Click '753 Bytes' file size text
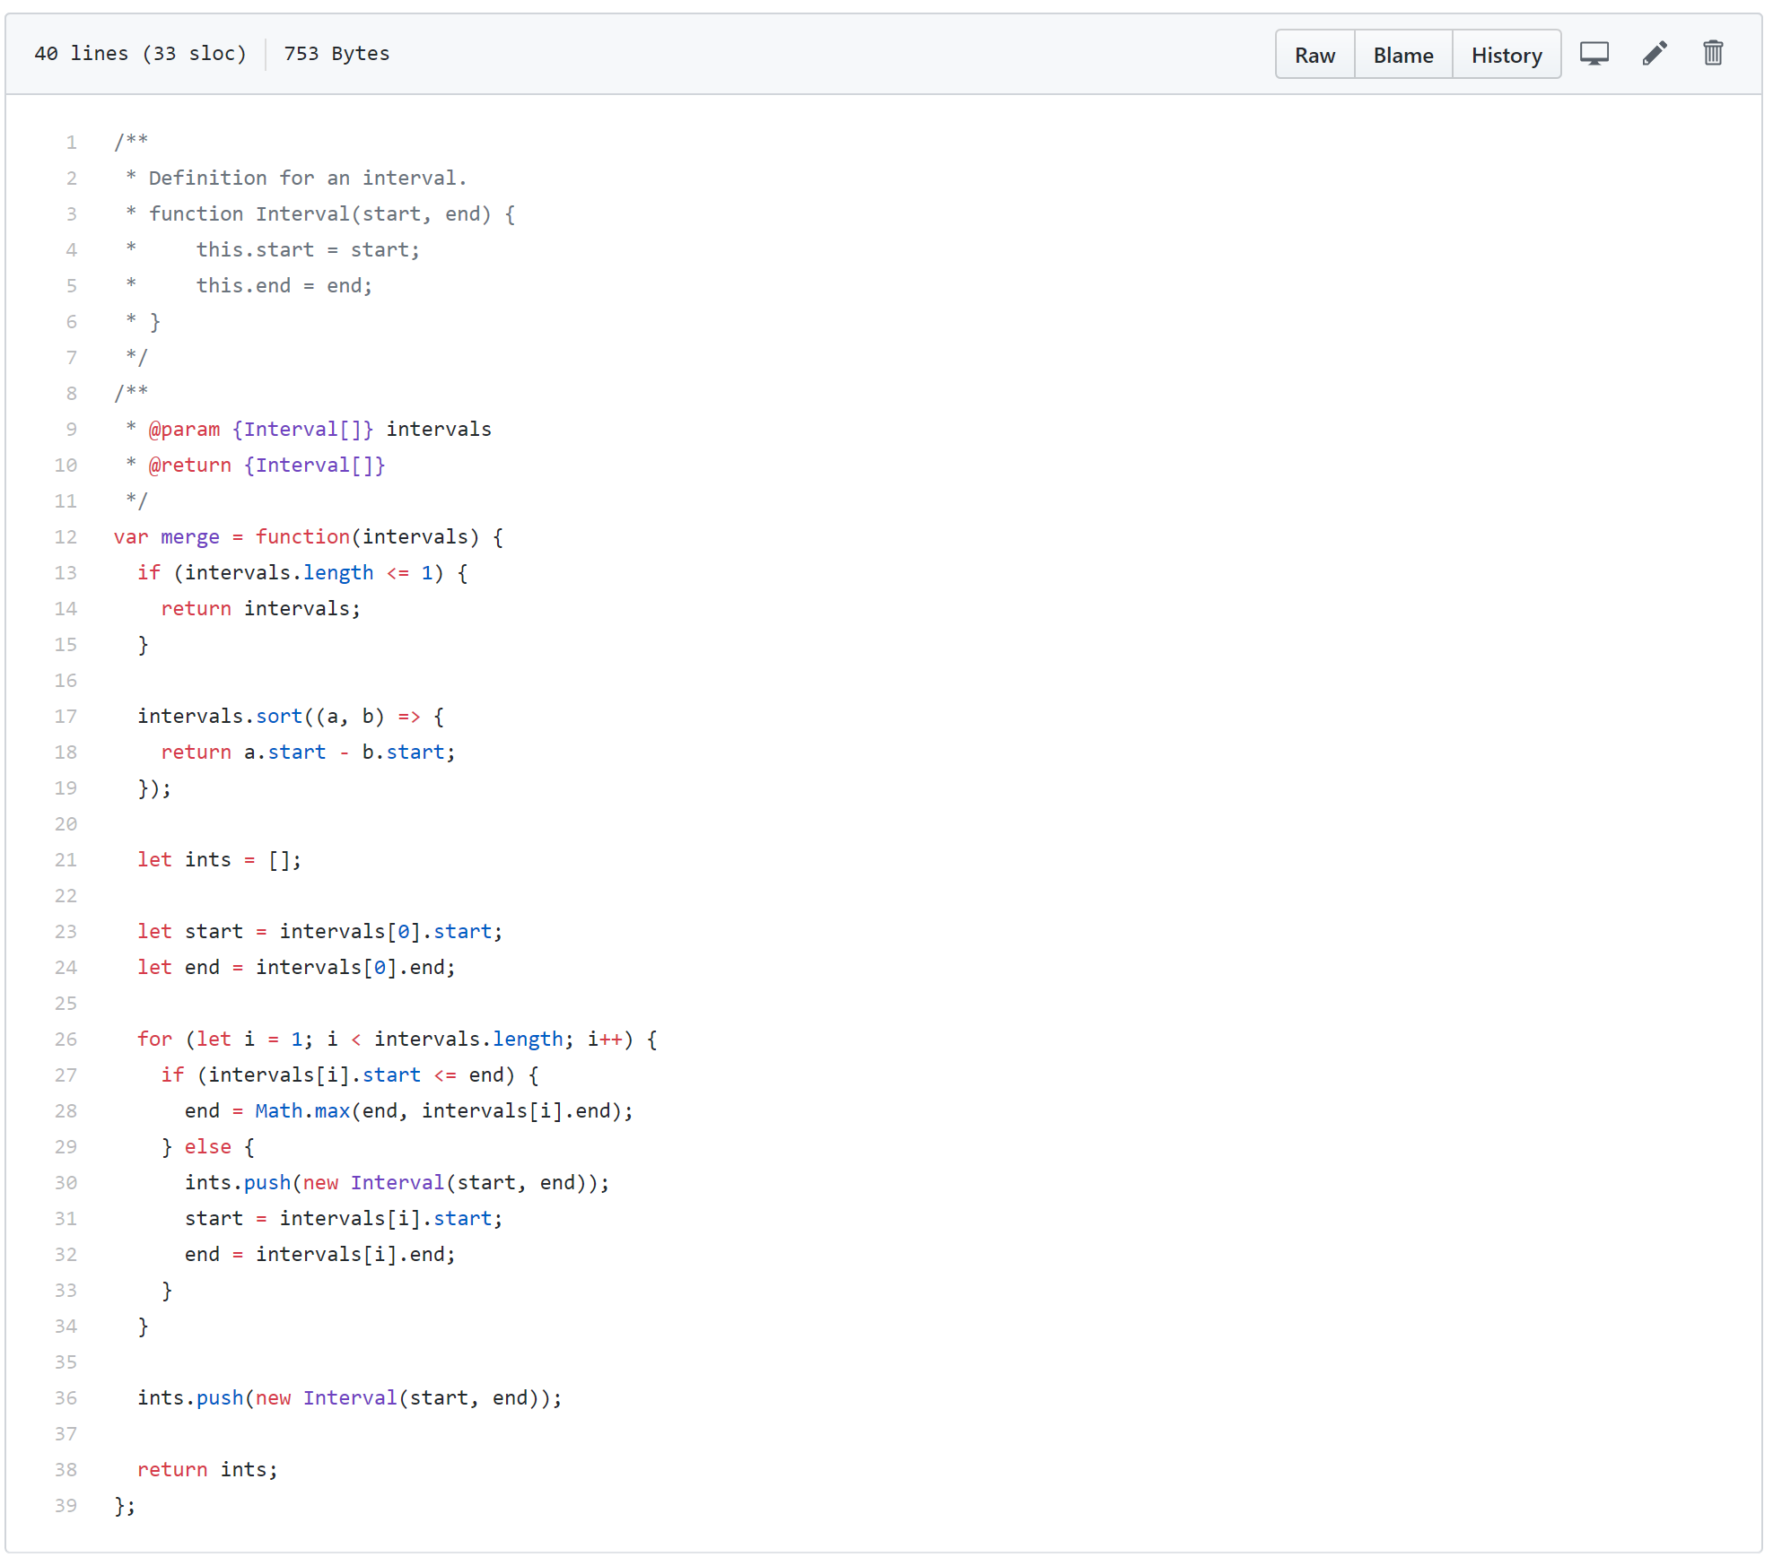The width and height of the screenshot is (1773, 1566). (x=336, y=54)
